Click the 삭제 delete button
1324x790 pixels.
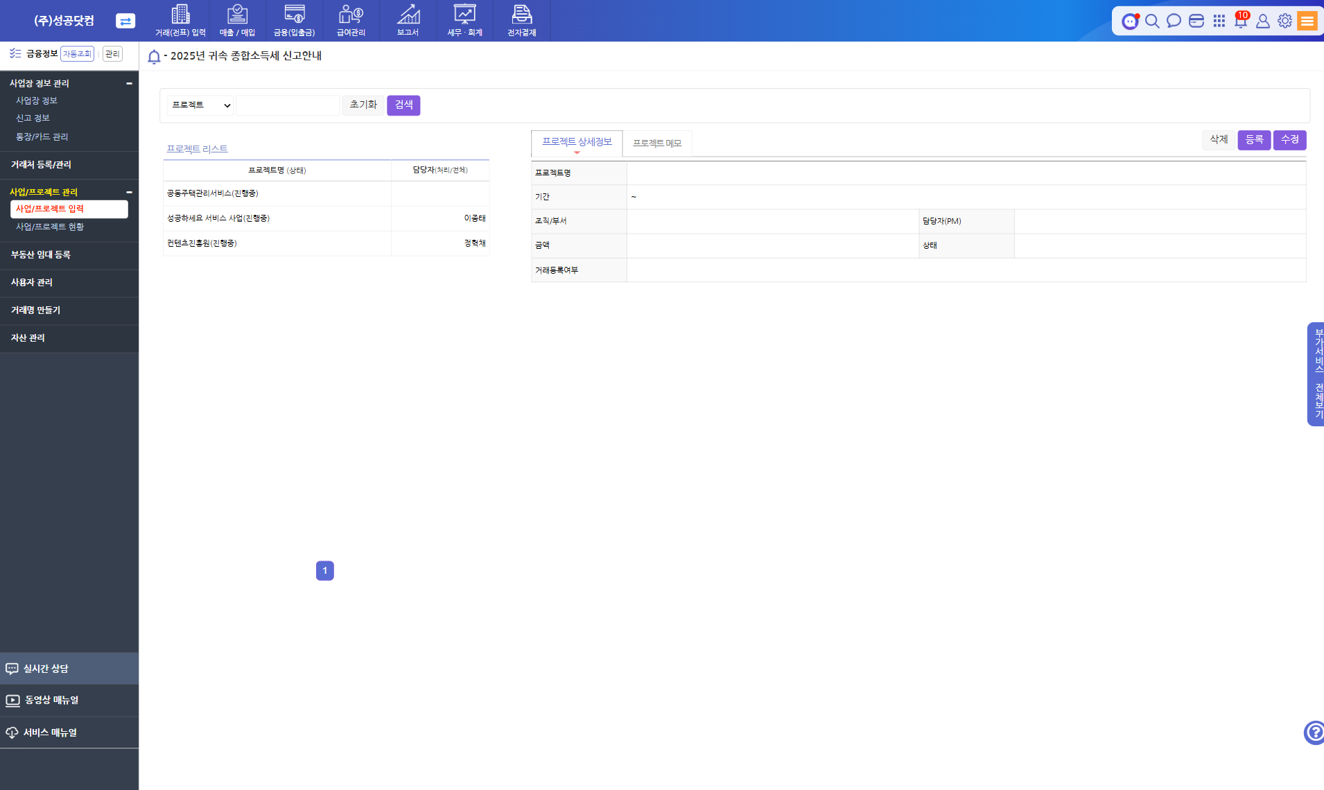1219,140
